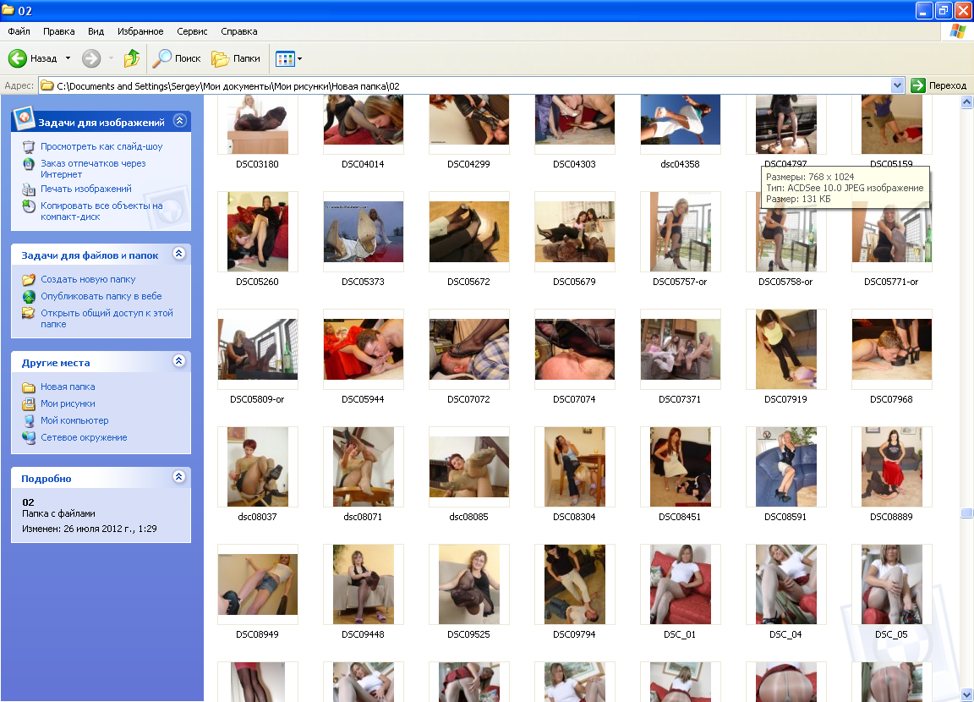
Task: Open Мой компьютер link
Action: click(74, 420)
